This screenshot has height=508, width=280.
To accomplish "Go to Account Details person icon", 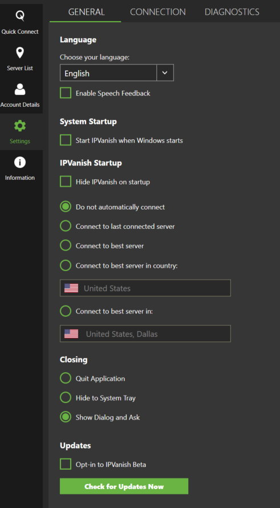I will (x=20, y=90).
